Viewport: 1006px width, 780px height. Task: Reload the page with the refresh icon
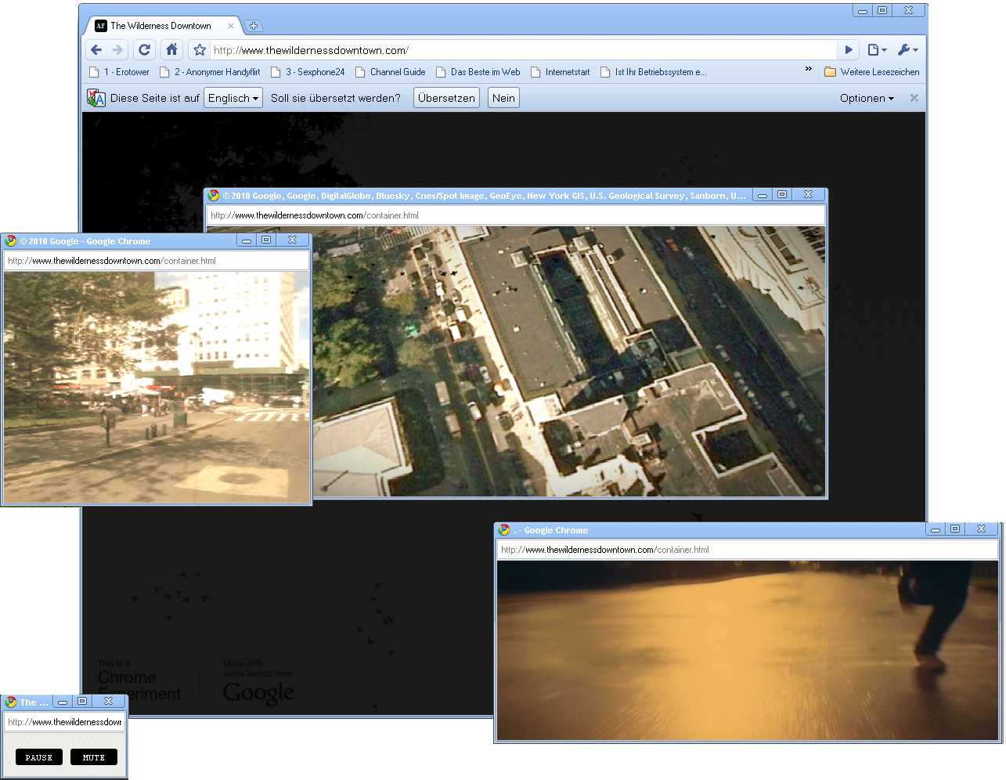tap(144, 50)
